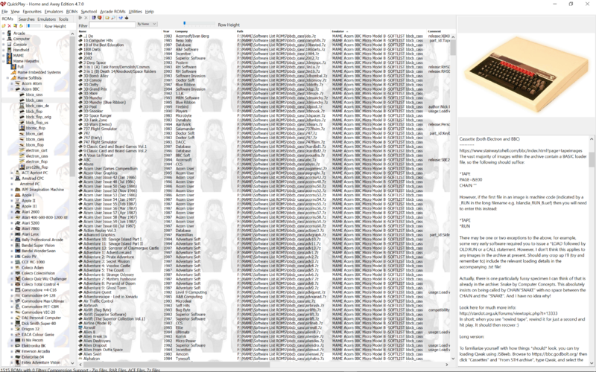Switch to the Searches tab

coord(26,19)
